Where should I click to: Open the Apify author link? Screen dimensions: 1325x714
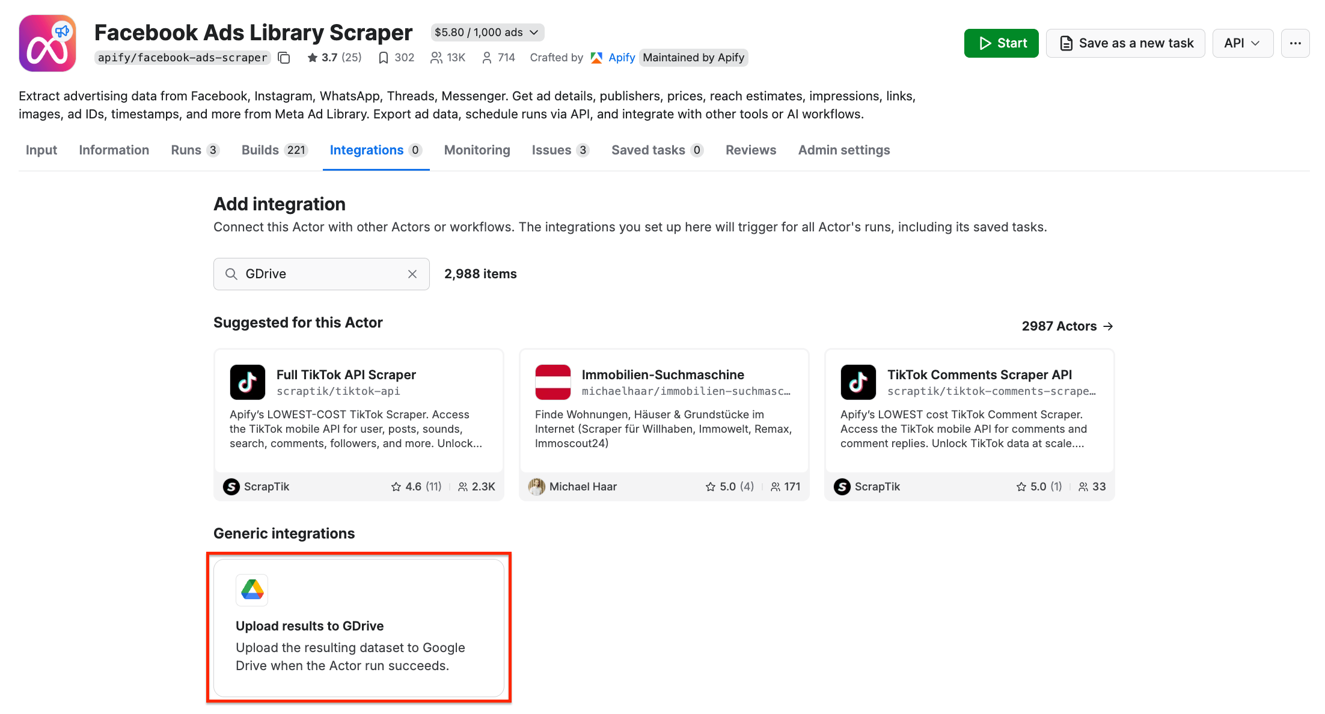point(621,58)
